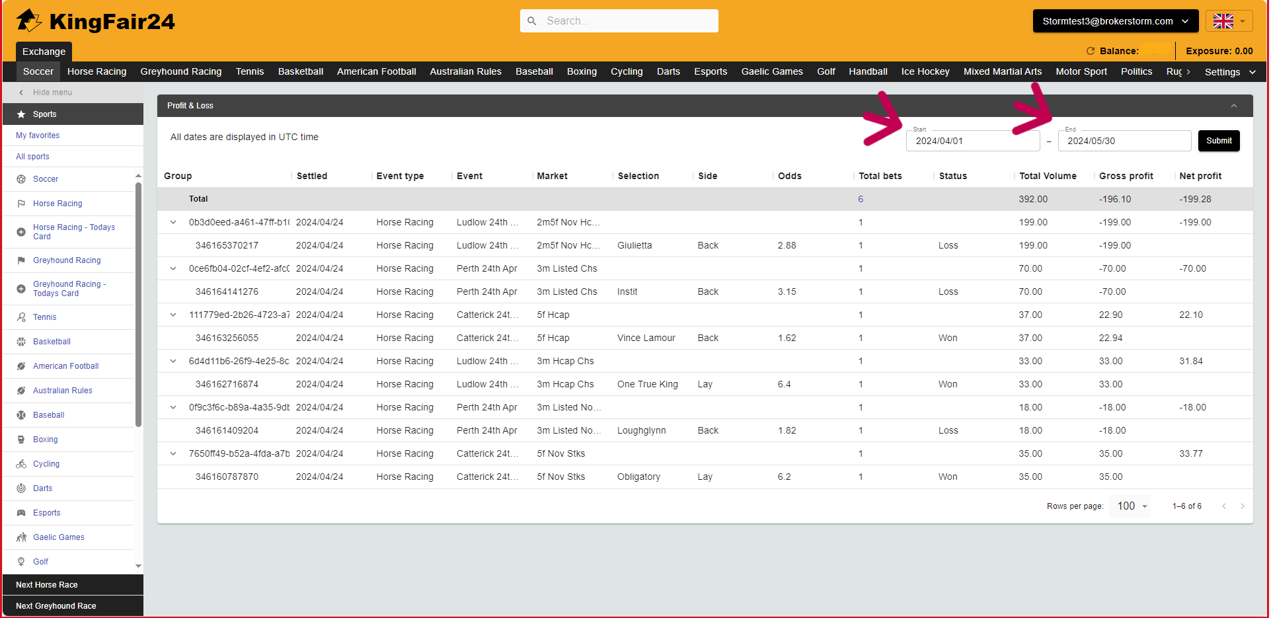Screen dimensions: 1271x618
Task: Click the Horse Racing flag icon in sidebar
Action: [21, 204]
